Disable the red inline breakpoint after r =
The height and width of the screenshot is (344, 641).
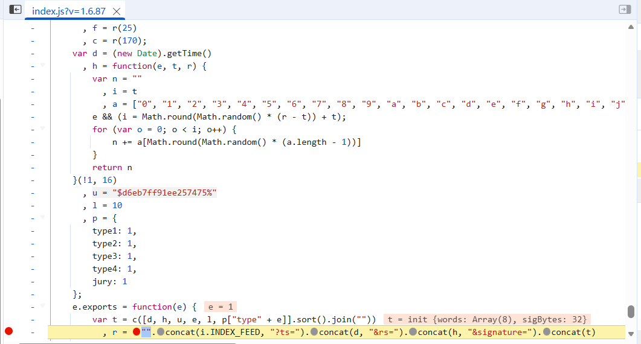coord(137,332)
